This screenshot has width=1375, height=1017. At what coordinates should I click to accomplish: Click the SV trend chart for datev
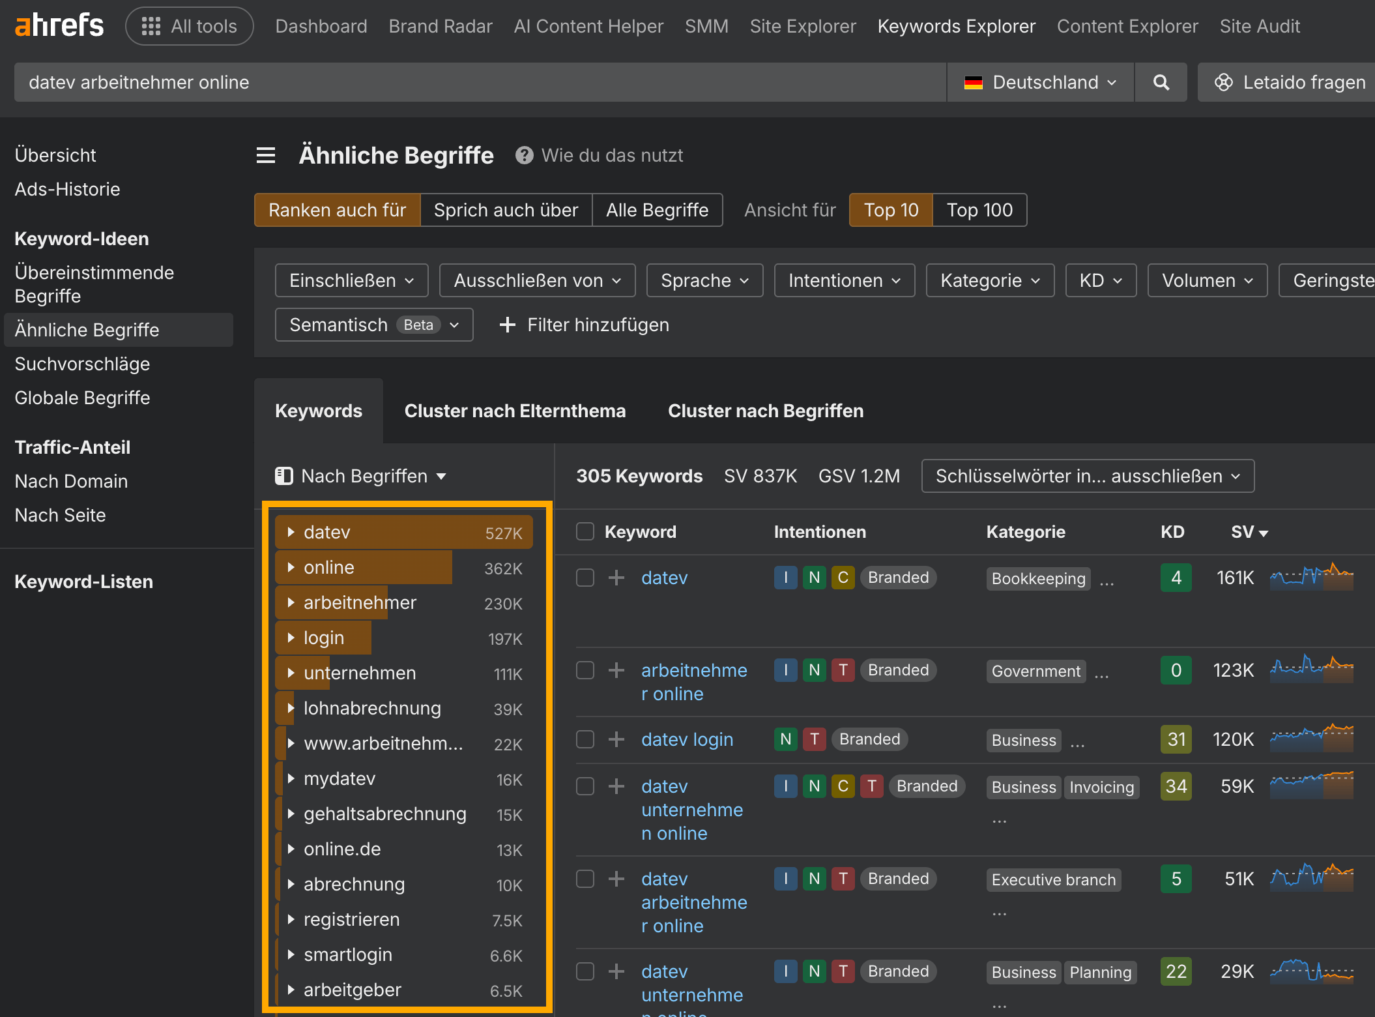click(x=1311, y=577)
